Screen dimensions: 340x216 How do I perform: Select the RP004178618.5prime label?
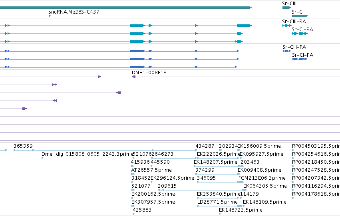coord(316,194)
